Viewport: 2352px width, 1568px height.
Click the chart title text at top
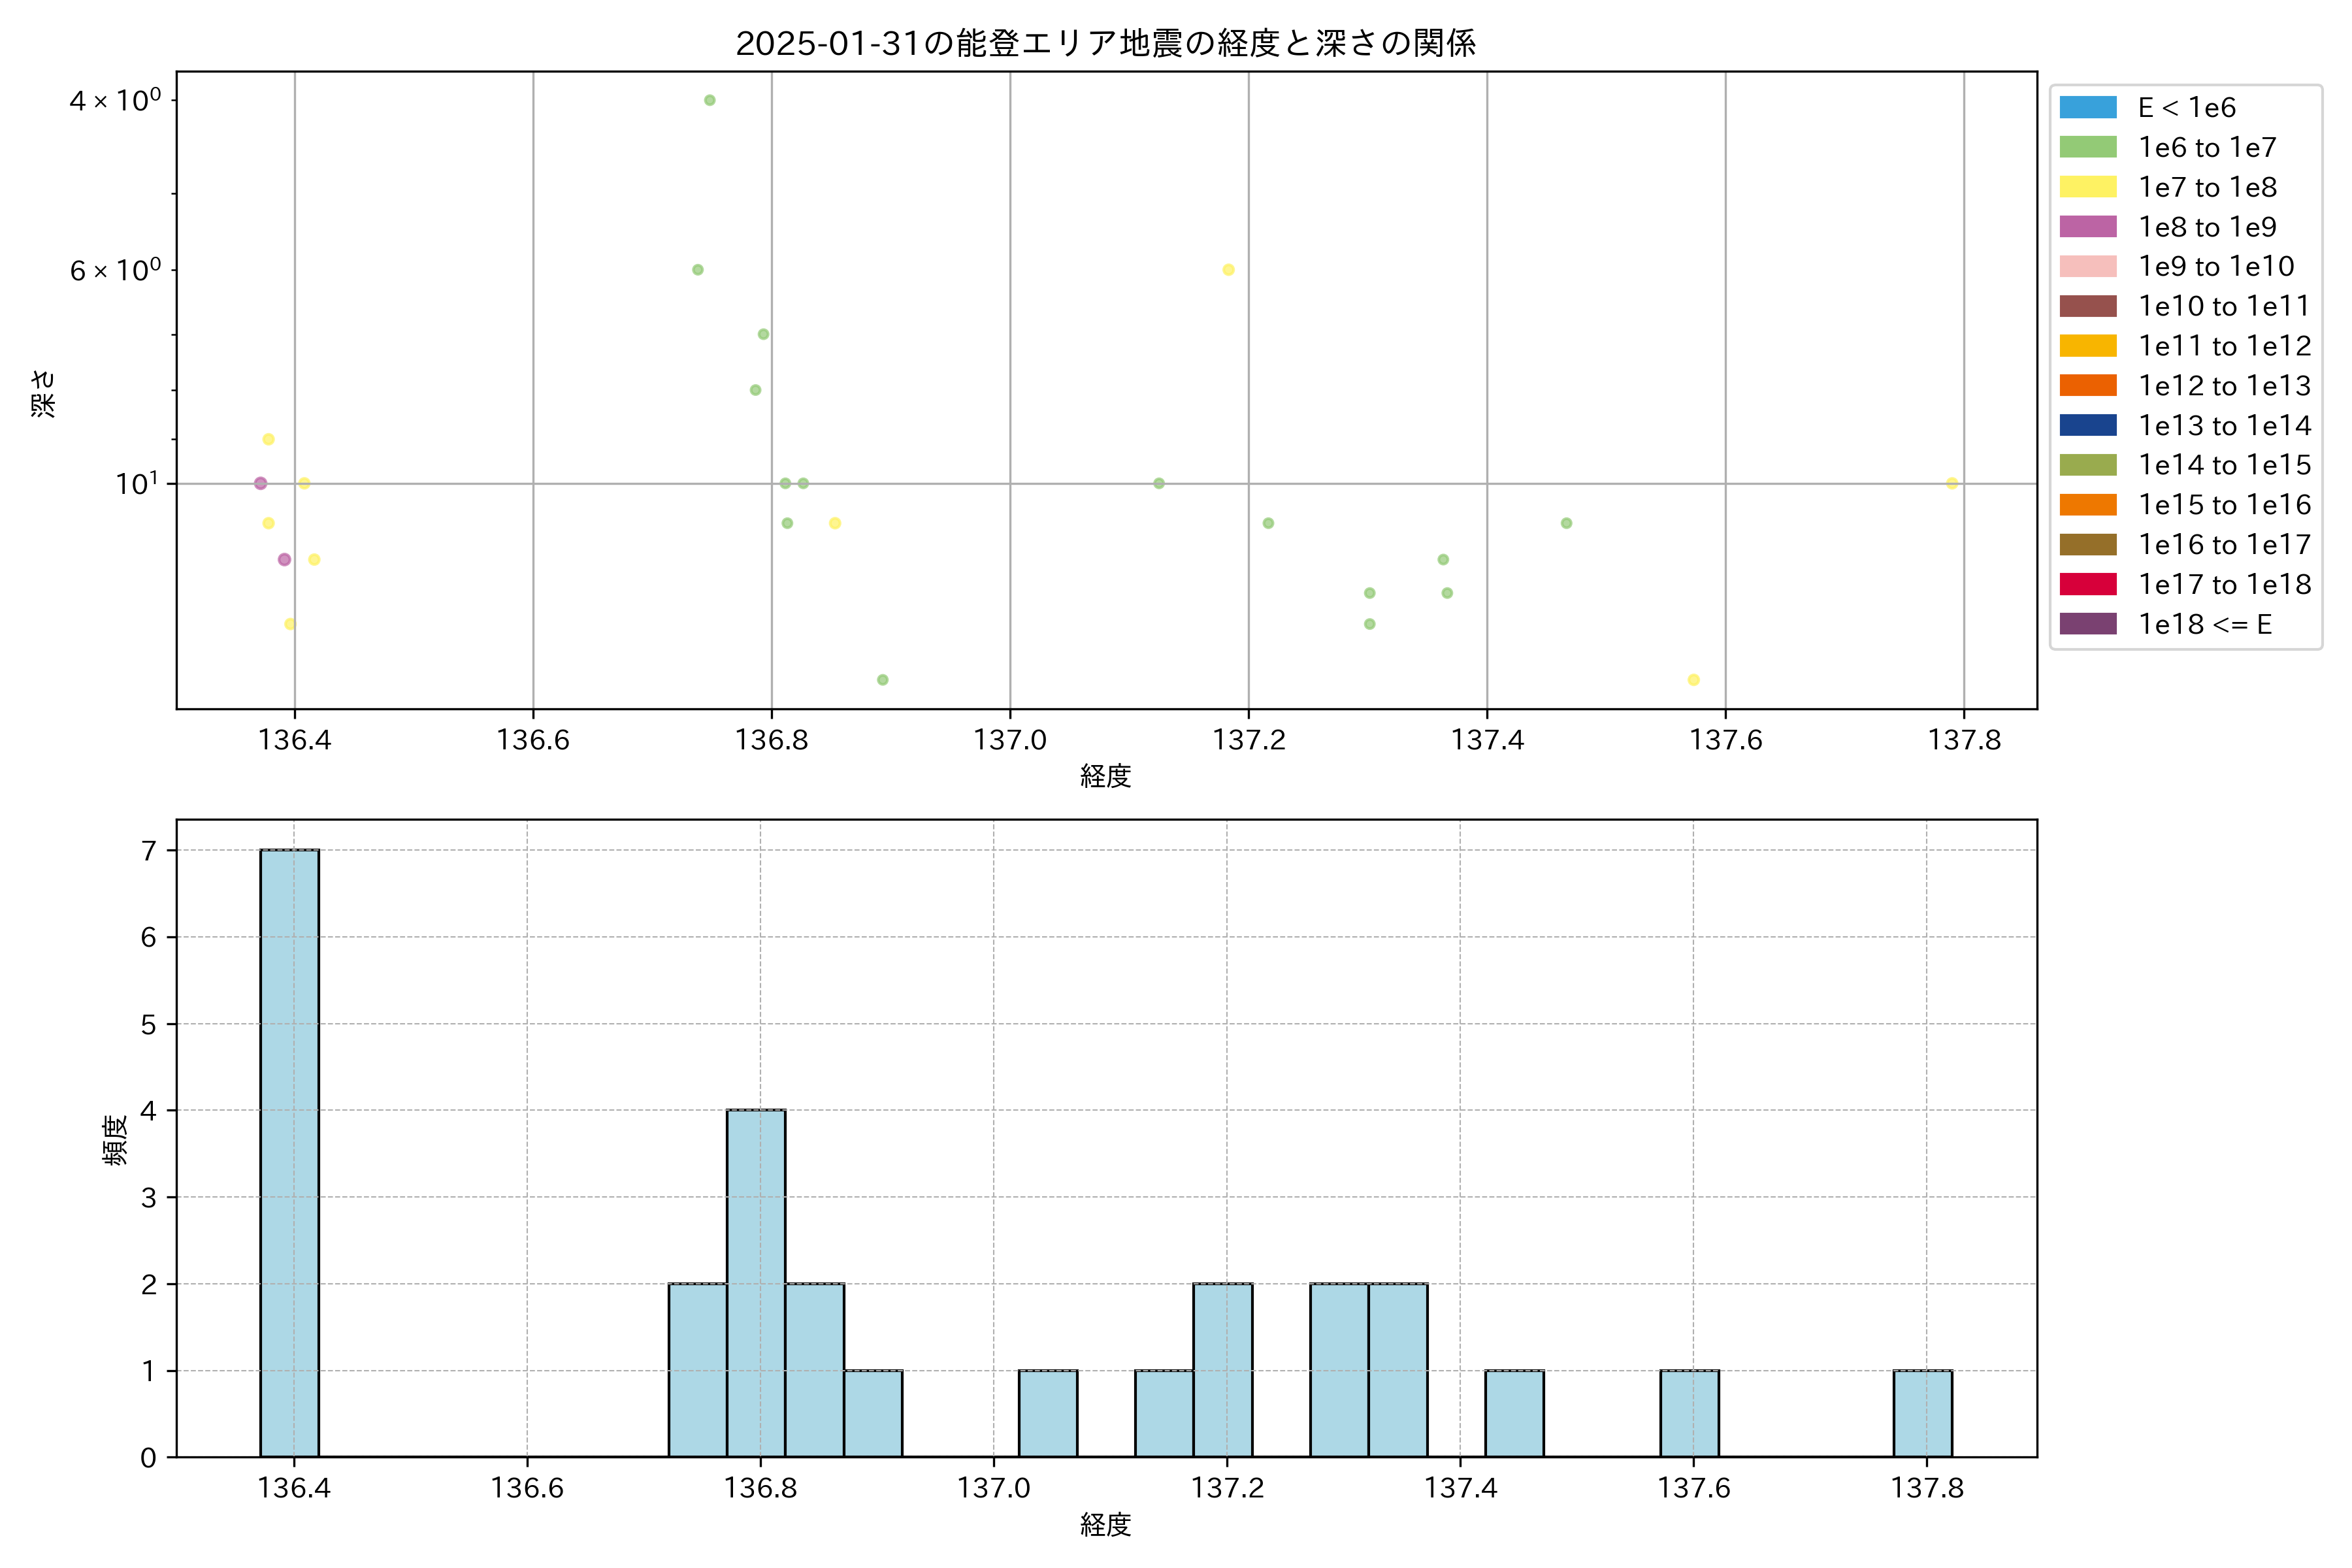(1105, 43)
